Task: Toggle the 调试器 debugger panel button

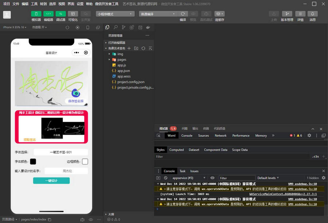Action: click(60, 14)
